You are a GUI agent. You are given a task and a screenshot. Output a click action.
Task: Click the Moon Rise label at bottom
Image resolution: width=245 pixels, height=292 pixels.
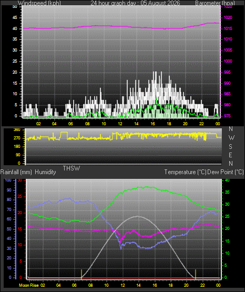29,285
